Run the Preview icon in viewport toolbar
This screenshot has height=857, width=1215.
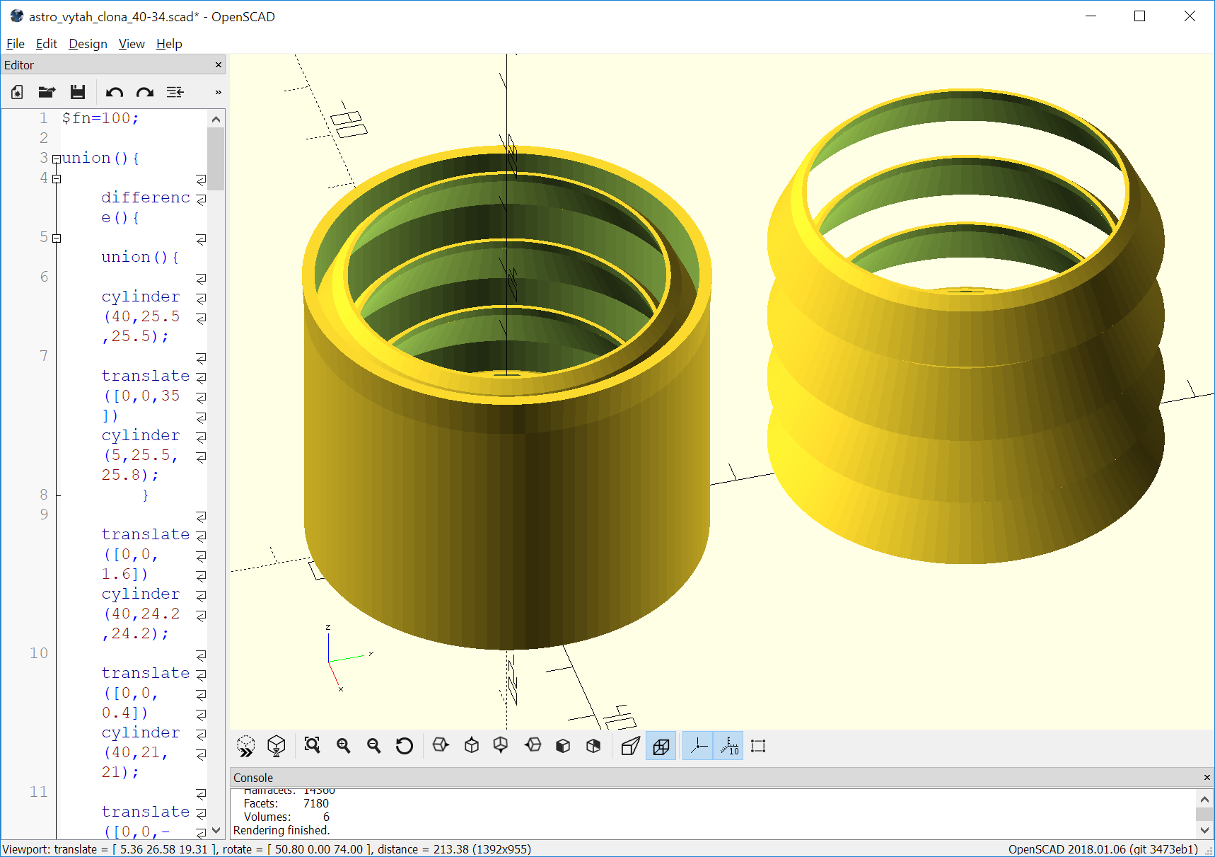click(x=246, y=746)
